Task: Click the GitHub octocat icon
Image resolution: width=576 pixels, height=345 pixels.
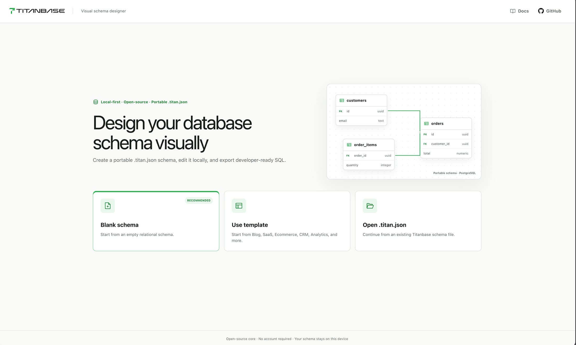Action: pos(541,11)
